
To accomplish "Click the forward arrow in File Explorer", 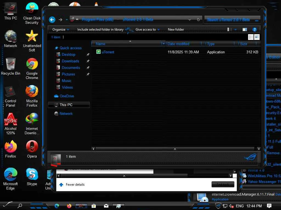I will point(60,20).
